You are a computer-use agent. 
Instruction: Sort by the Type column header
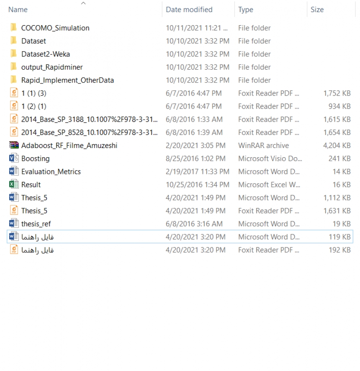click(246, 10)
